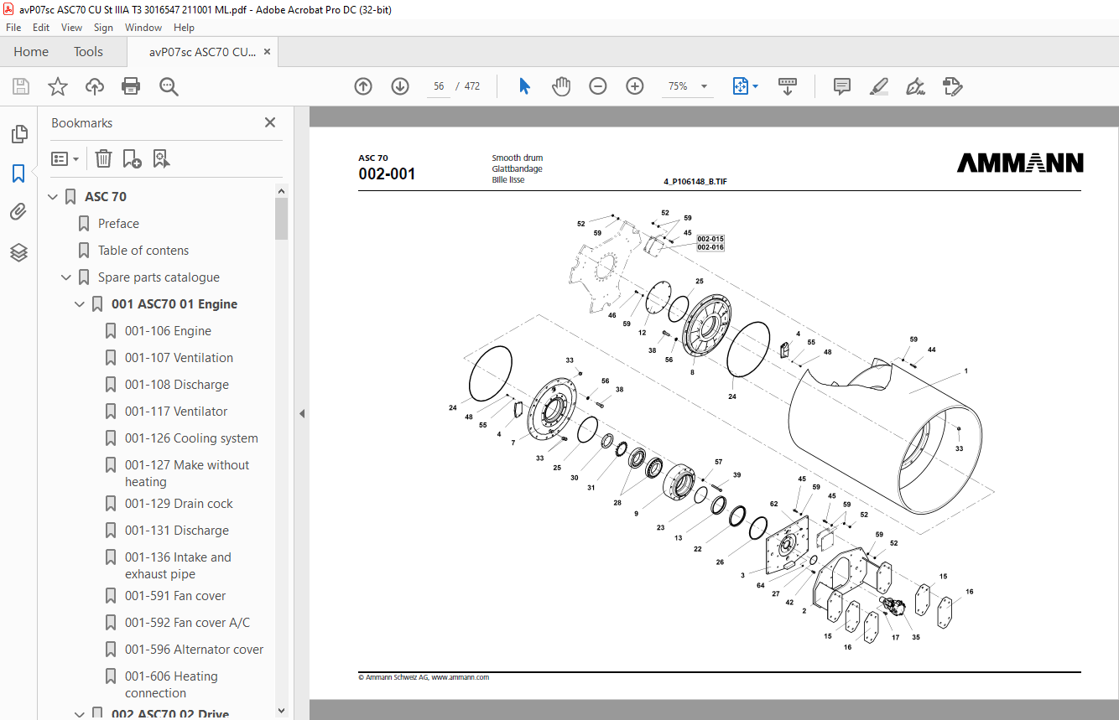Image resolution: width=1119 pixels, height=720 pixels.
Task: Open the bookmarks options menu dropdown
Action: [65, 158]
